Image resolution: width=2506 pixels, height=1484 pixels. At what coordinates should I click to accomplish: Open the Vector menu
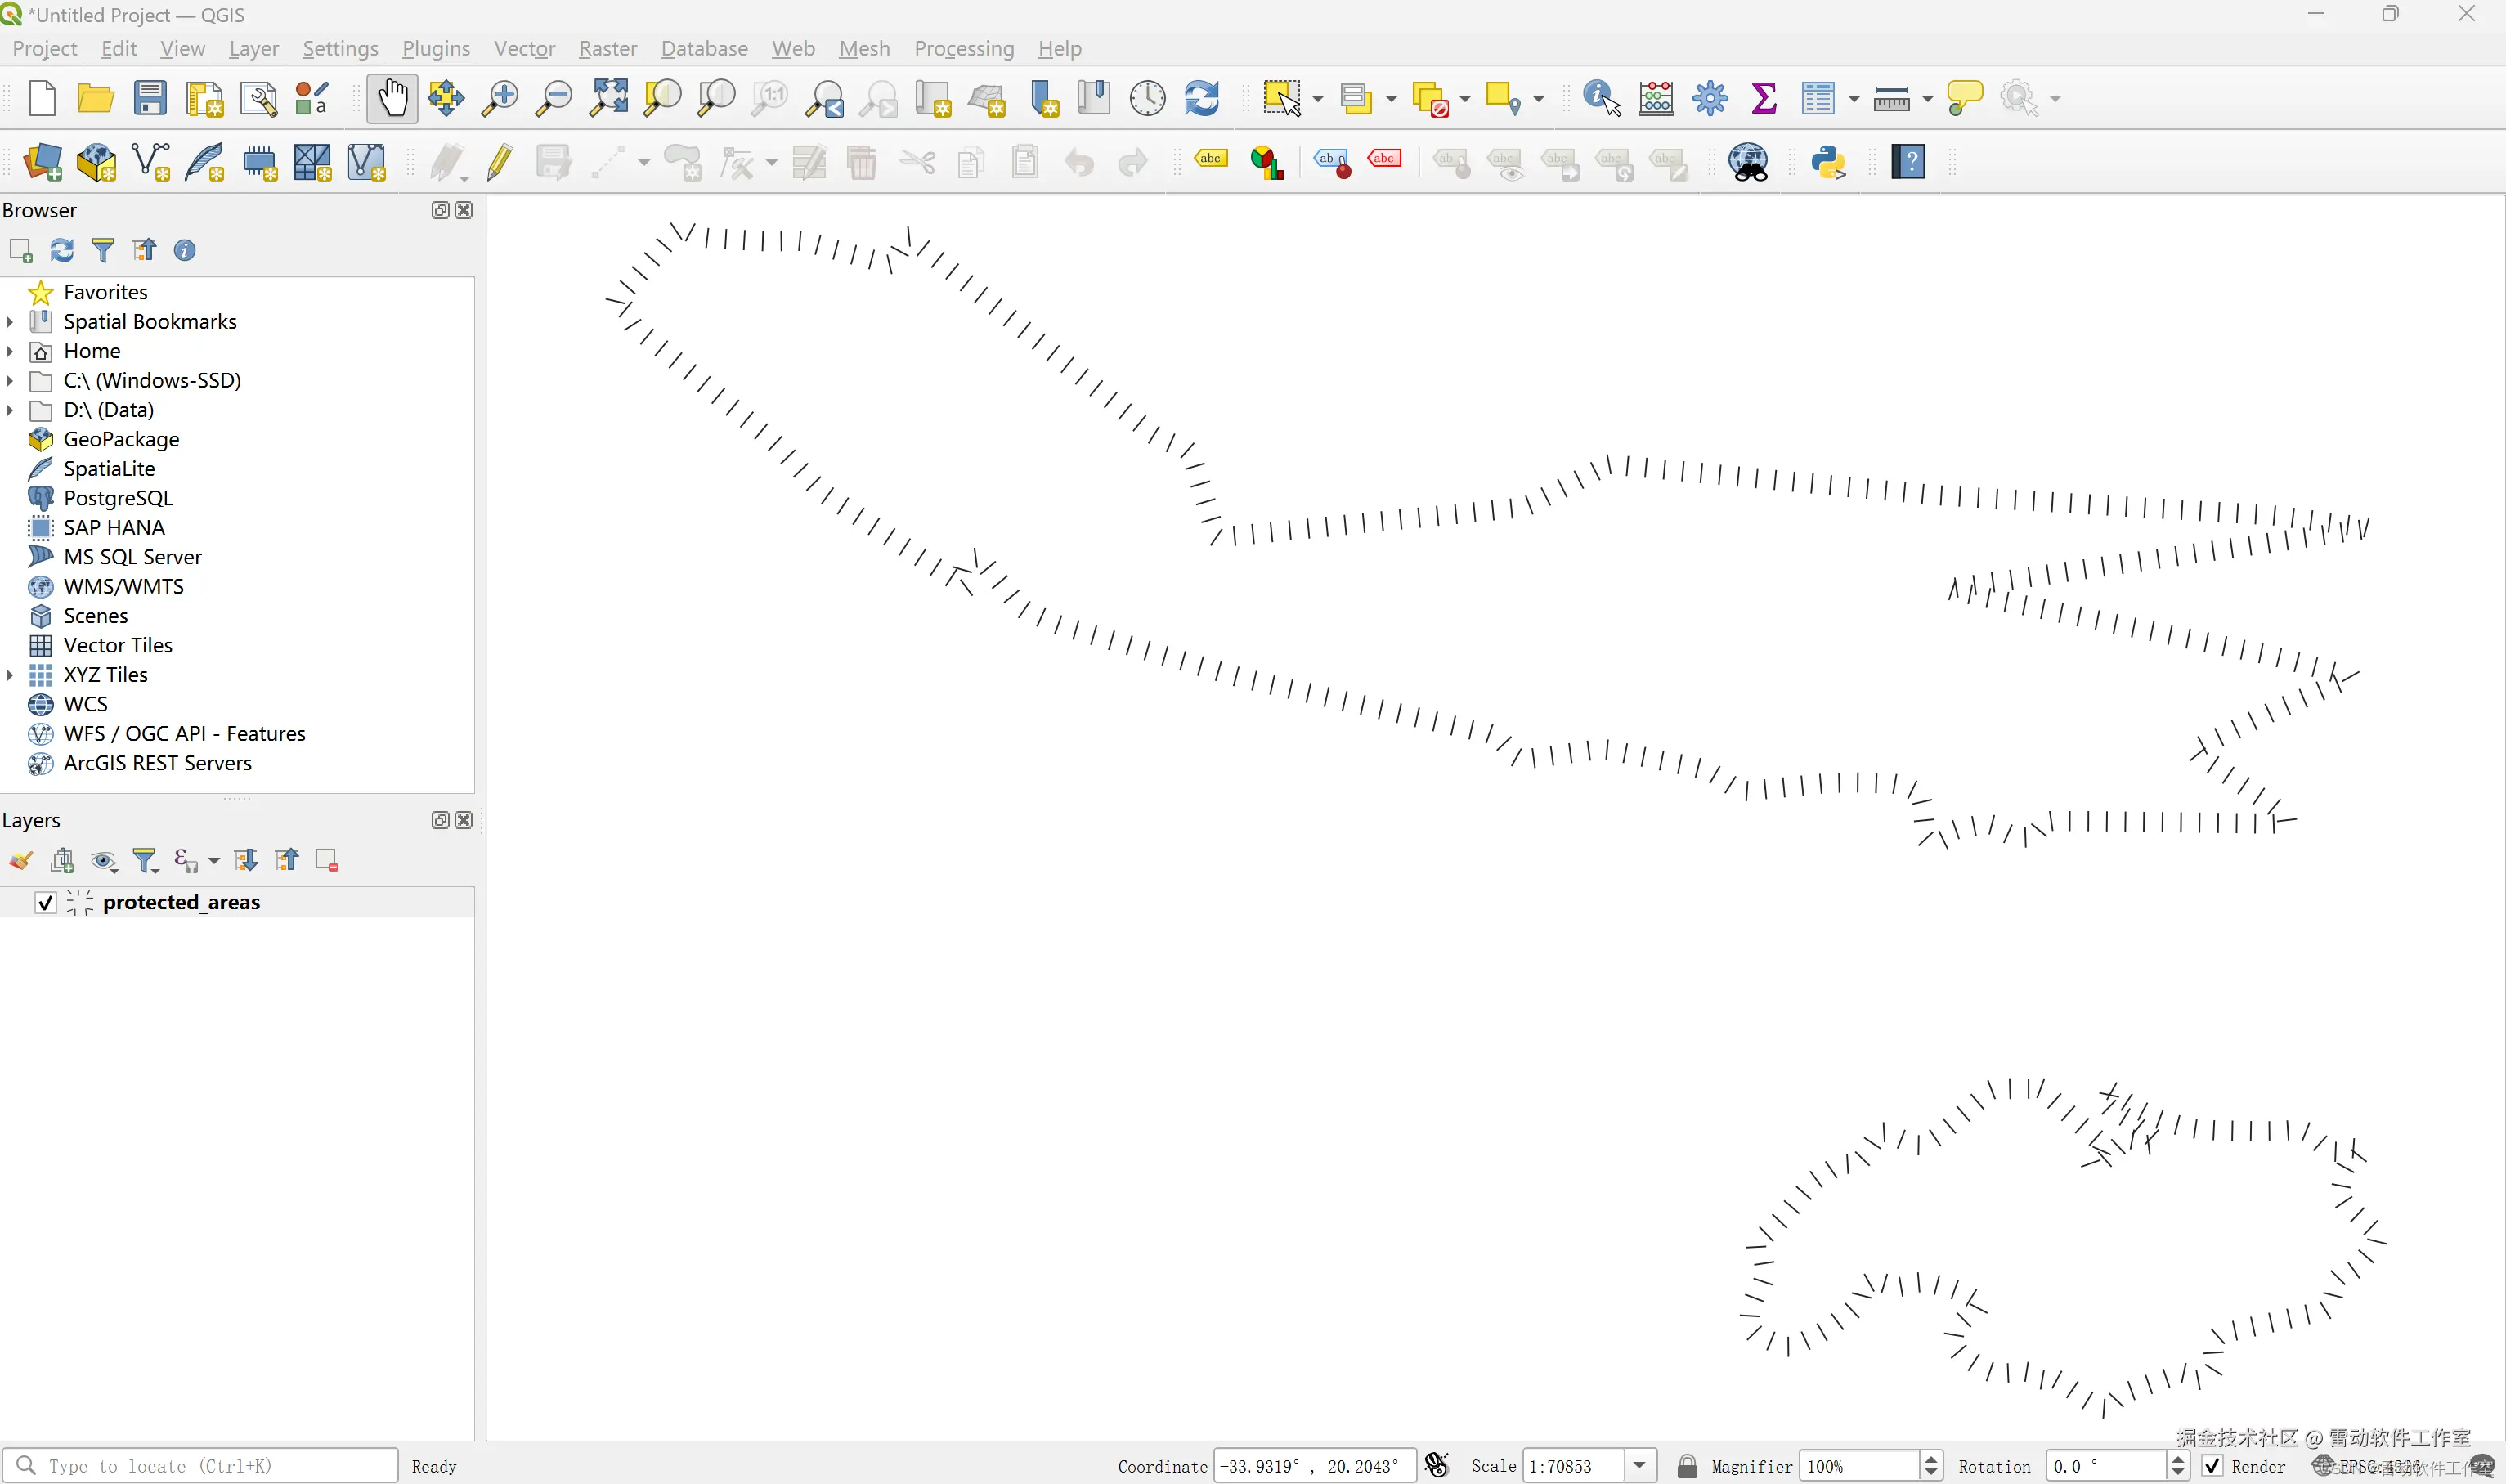[524, 48]
